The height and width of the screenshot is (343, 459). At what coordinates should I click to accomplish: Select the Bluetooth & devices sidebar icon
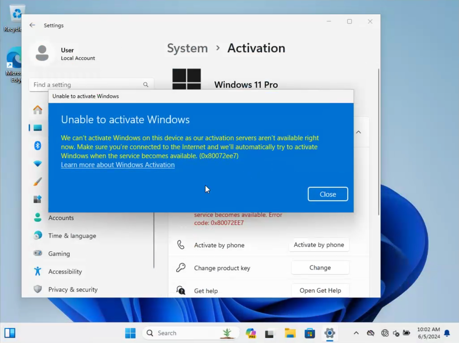pos(38,146)
